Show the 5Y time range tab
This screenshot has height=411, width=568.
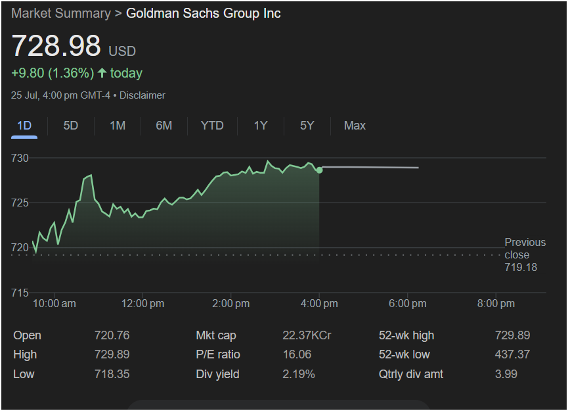click(x=307, y=126)
